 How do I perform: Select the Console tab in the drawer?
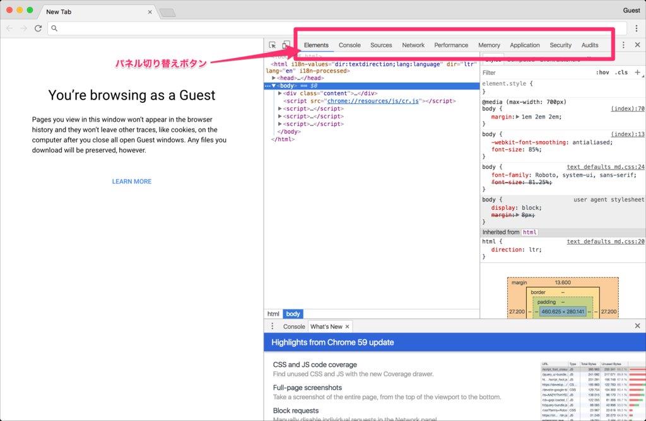pyautogui.click(x=294, y=326)
